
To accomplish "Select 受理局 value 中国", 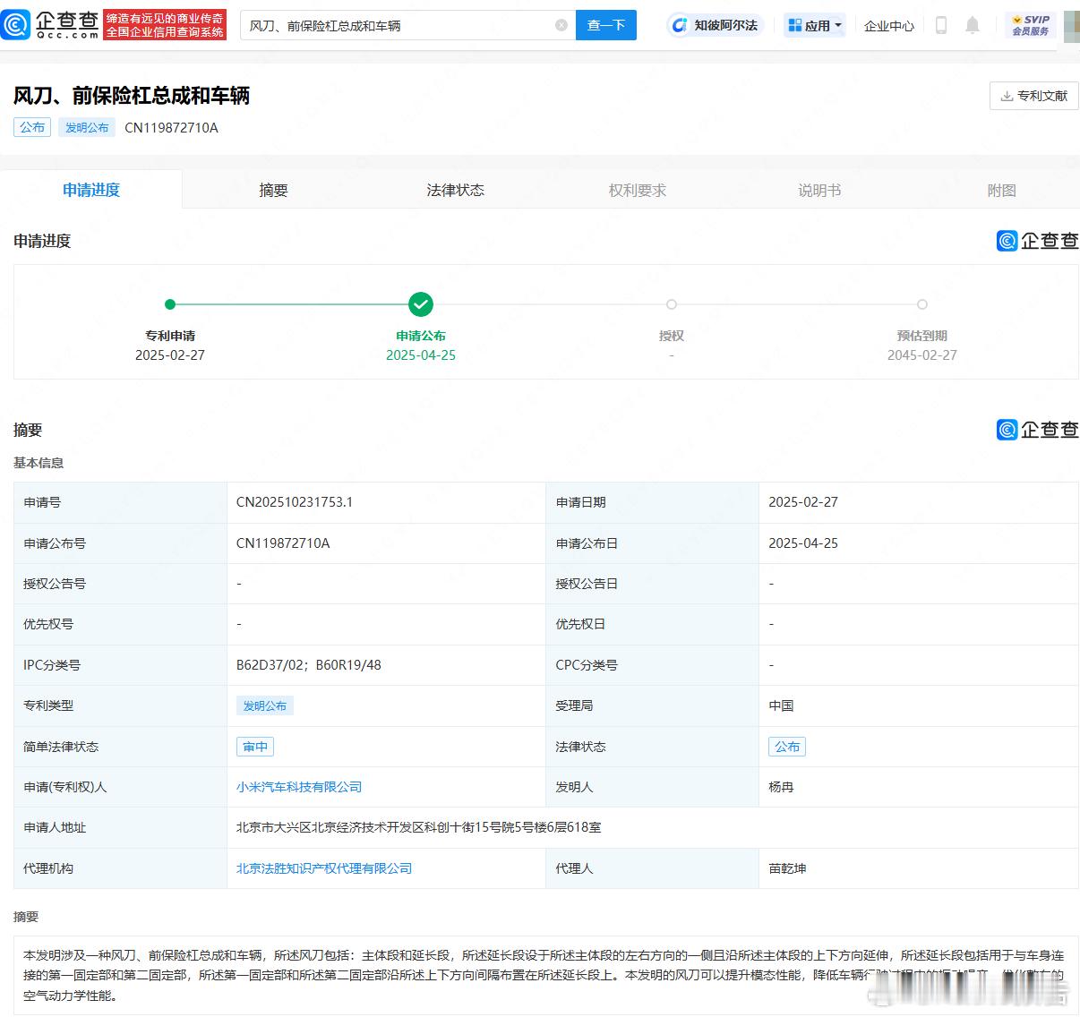I will coord(781,705).
